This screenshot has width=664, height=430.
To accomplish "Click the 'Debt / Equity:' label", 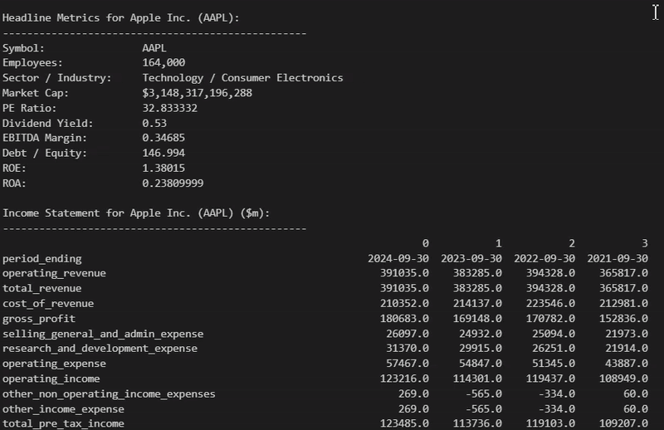I will (45, 154).
